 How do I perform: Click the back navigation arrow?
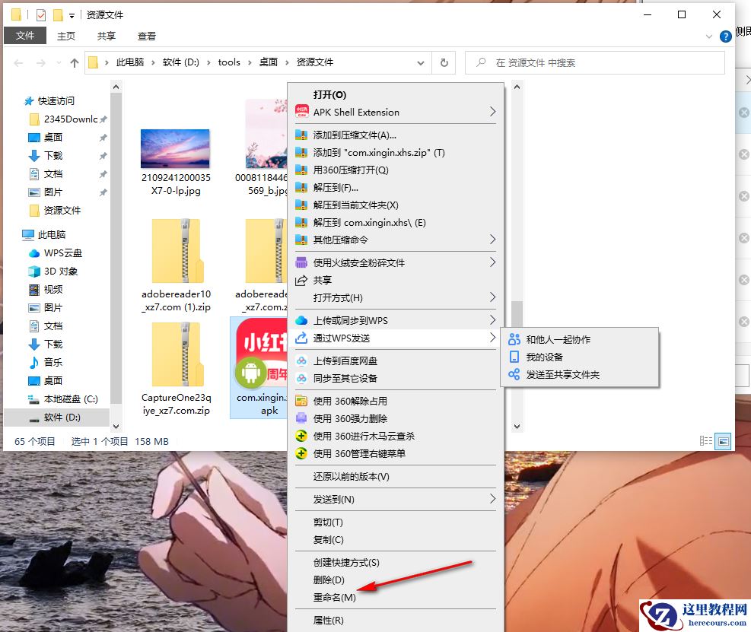[17, 62]
